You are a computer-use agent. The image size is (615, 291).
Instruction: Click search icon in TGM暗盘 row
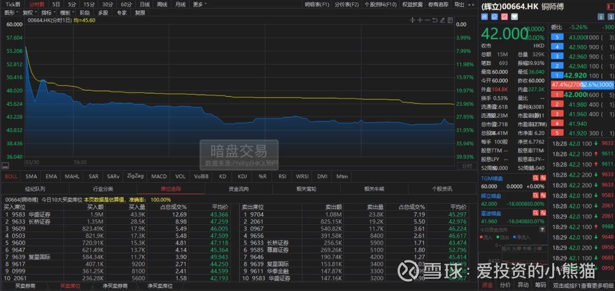535,178
